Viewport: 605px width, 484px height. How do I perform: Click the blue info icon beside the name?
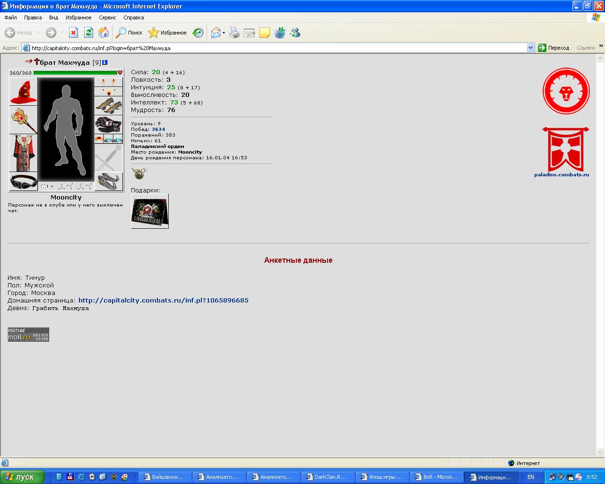(104, 62)
